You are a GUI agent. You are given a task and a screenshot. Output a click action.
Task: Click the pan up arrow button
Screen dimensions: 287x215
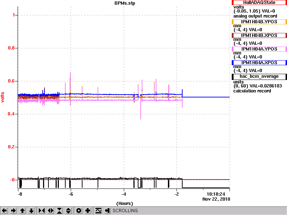coord(22,211)
